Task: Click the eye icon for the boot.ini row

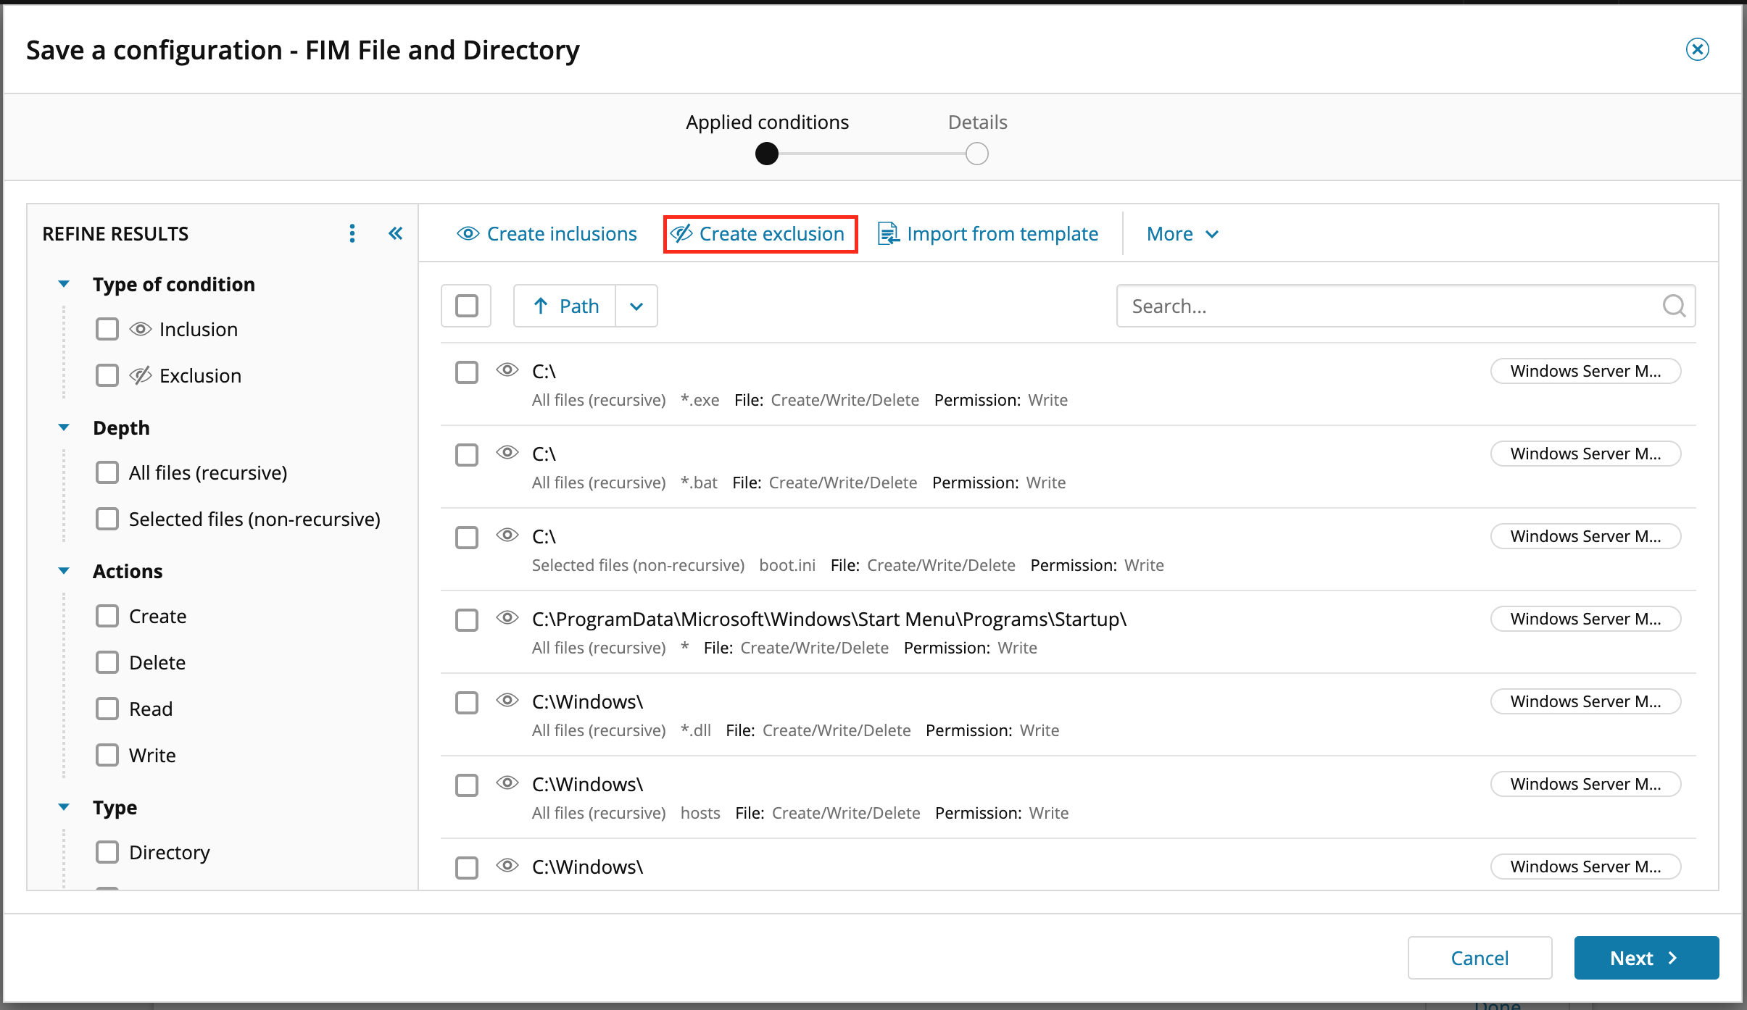Action: tap(507, 535)
